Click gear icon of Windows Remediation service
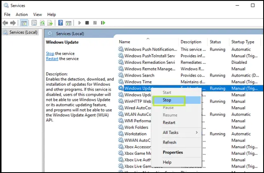264x173 pixels. pyautogui.click(x=121, y=62)
